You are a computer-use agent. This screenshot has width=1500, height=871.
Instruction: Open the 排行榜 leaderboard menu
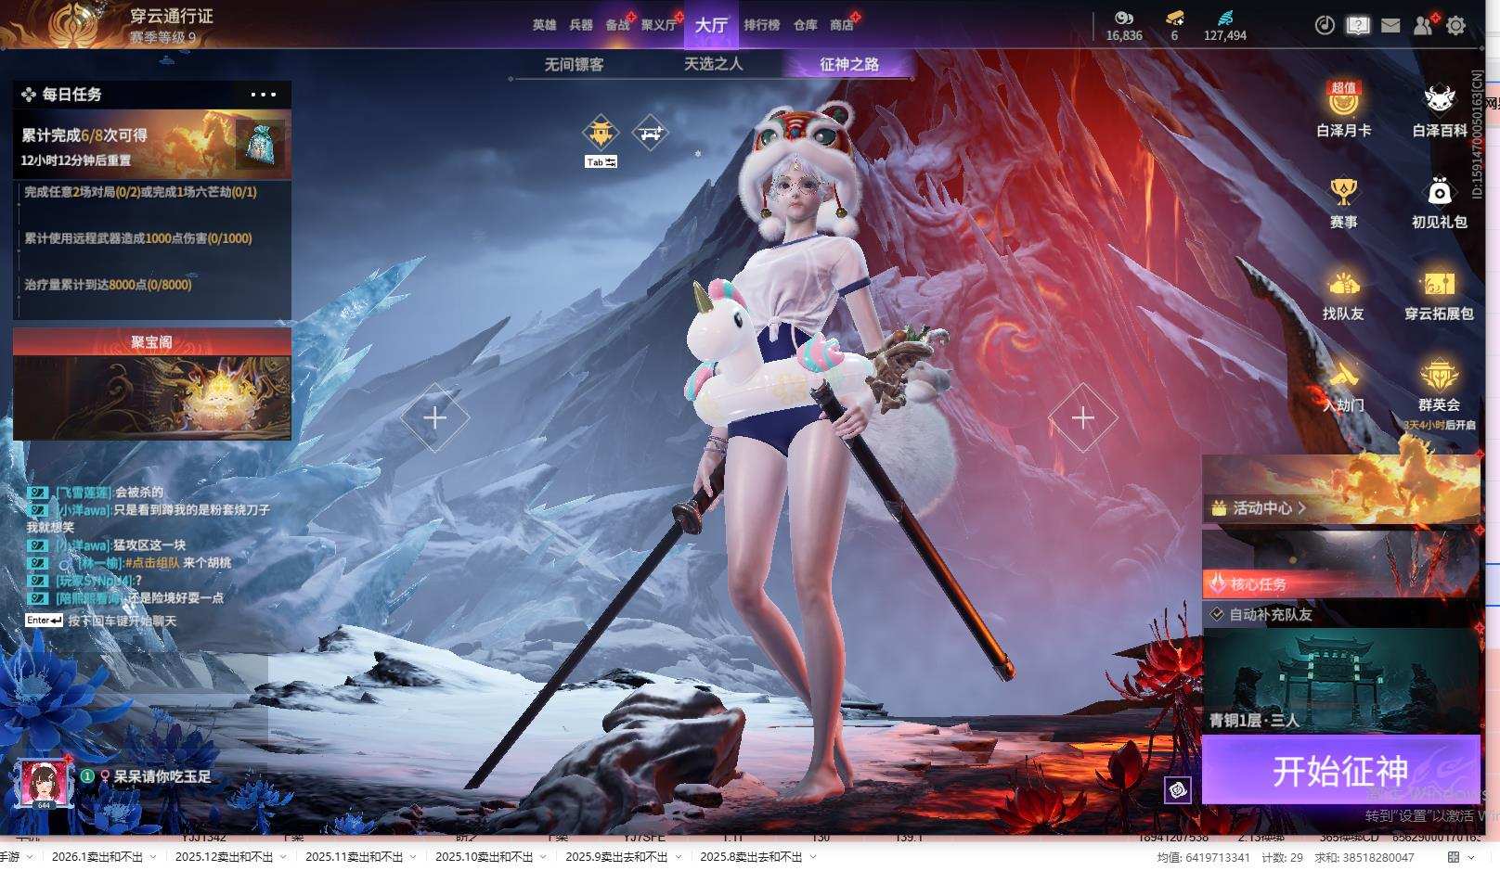point(762,25)
